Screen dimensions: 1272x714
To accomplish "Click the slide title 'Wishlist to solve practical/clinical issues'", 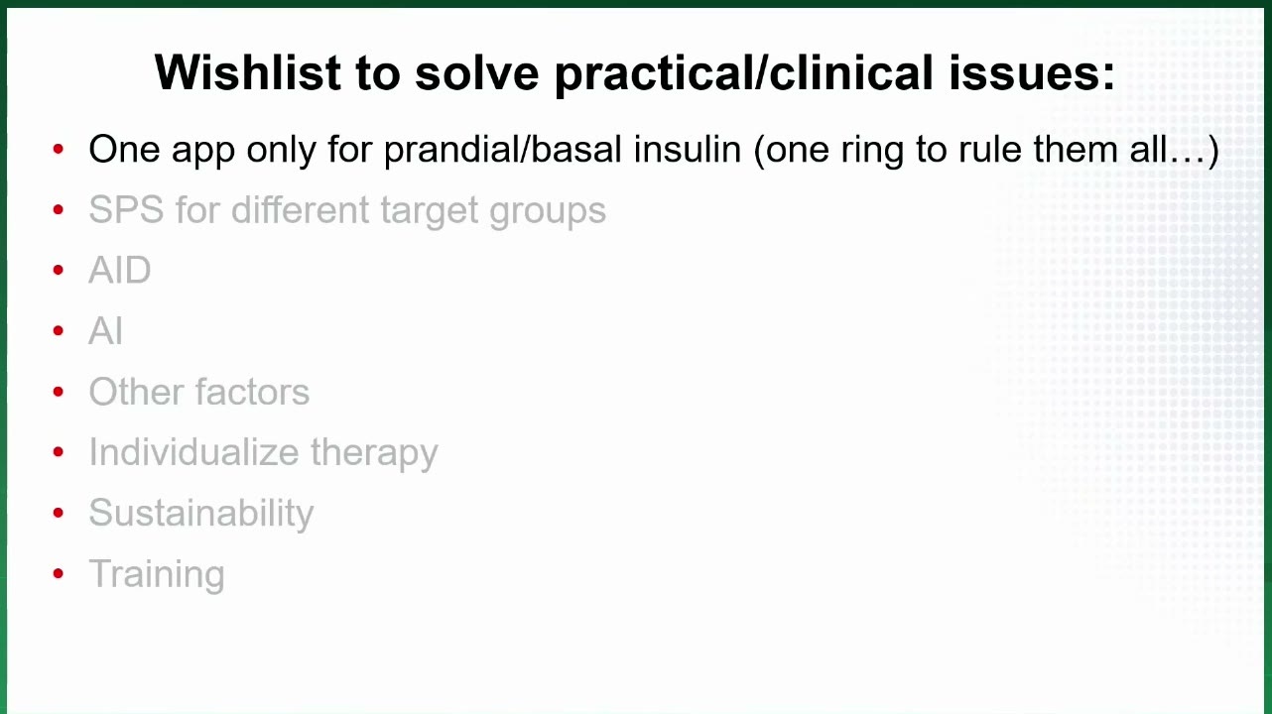I will (635, 72).
